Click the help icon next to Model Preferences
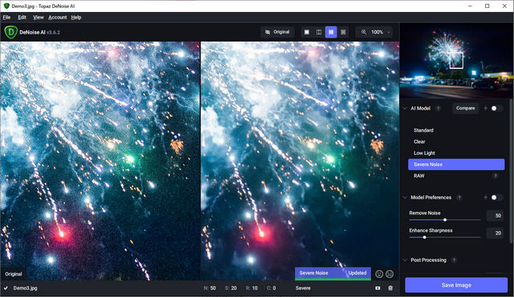This screenshot has height=297, width=514. pos(459,197)
